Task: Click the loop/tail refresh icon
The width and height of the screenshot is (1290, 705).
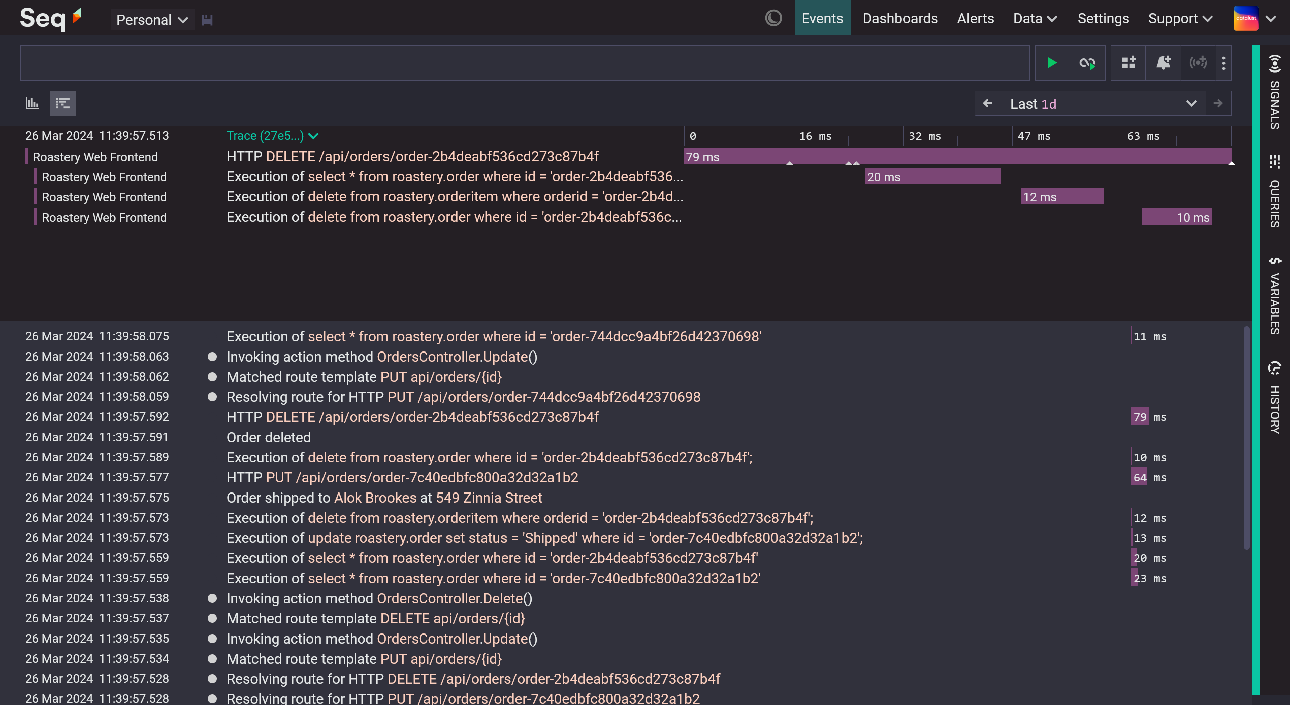Action: [x=1087, y=63]
